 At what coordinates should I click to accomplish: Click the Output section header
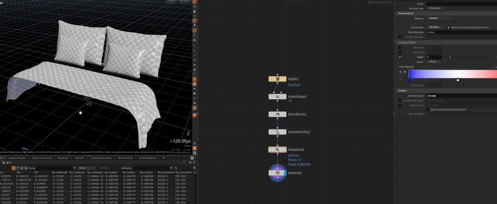446,91
